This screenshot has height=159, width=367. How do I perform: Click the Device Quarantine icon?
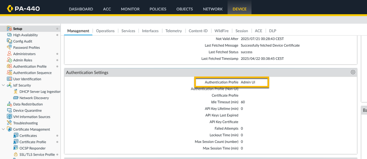[x=10, y=111]
